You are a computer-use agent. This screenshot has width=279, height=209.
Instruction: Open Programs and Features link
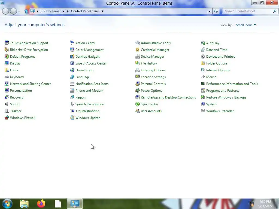223,90
